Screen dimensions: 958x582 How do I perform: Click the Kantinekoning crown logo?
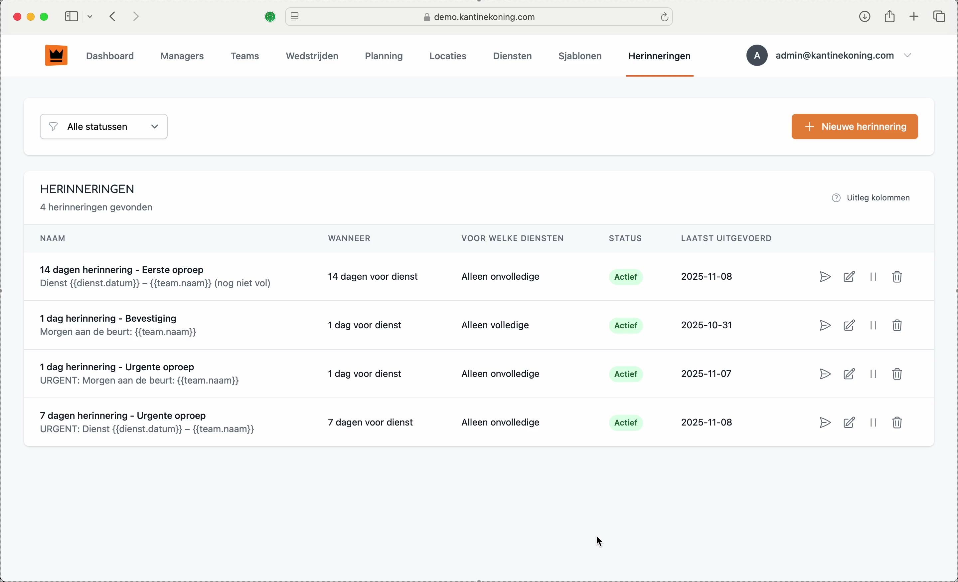[56, 56]
